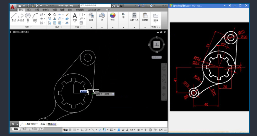The image size is (257, 136).
Task: Toggle Polar tracking in status bar
Action: pos(86,130)
